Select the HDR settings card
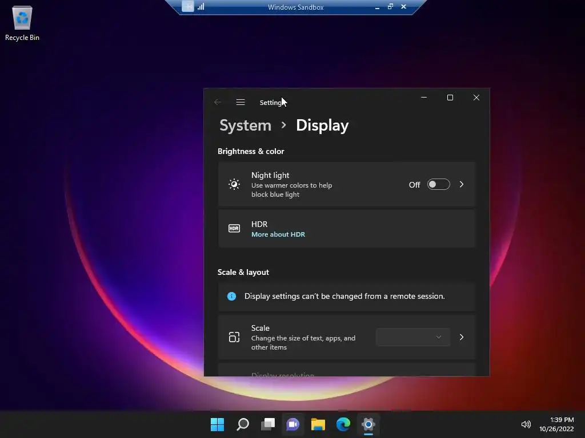 (347, 228)
